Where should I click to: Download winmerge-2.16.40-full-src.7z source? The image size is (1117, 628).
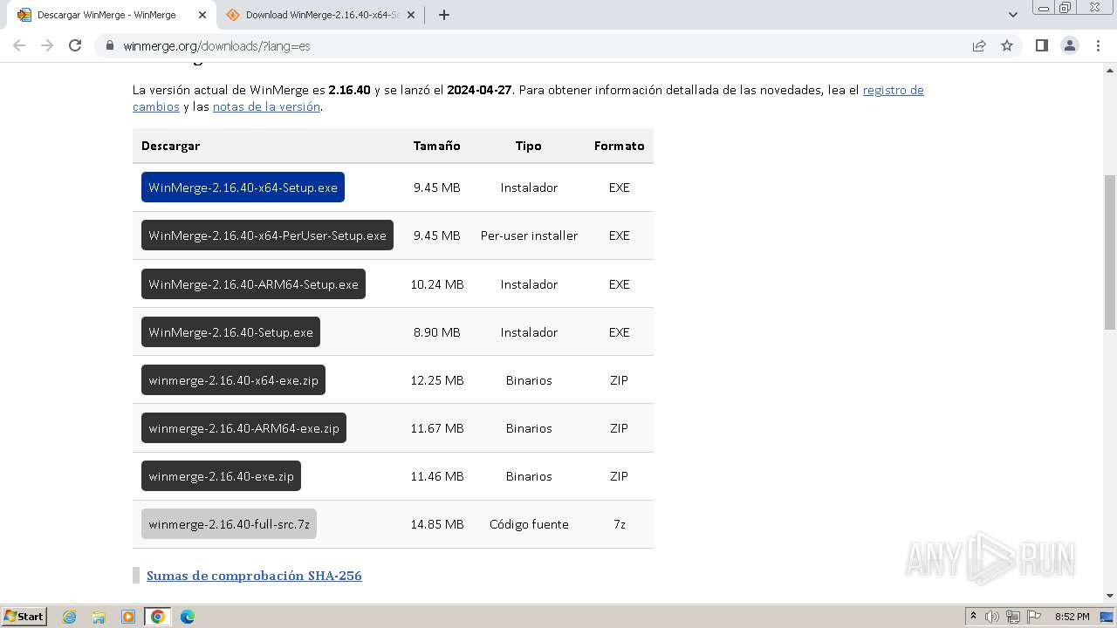[x=229, y=524]
